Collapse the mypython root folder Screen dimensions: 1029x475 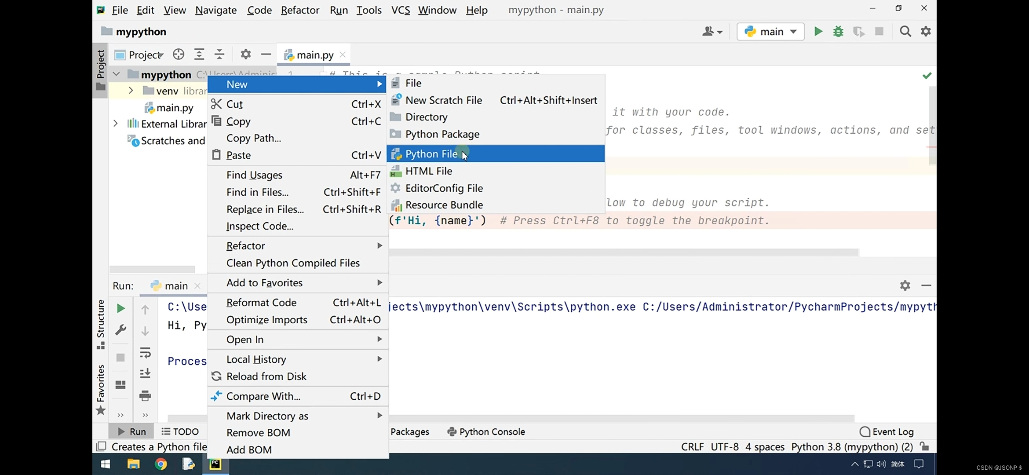116,74
